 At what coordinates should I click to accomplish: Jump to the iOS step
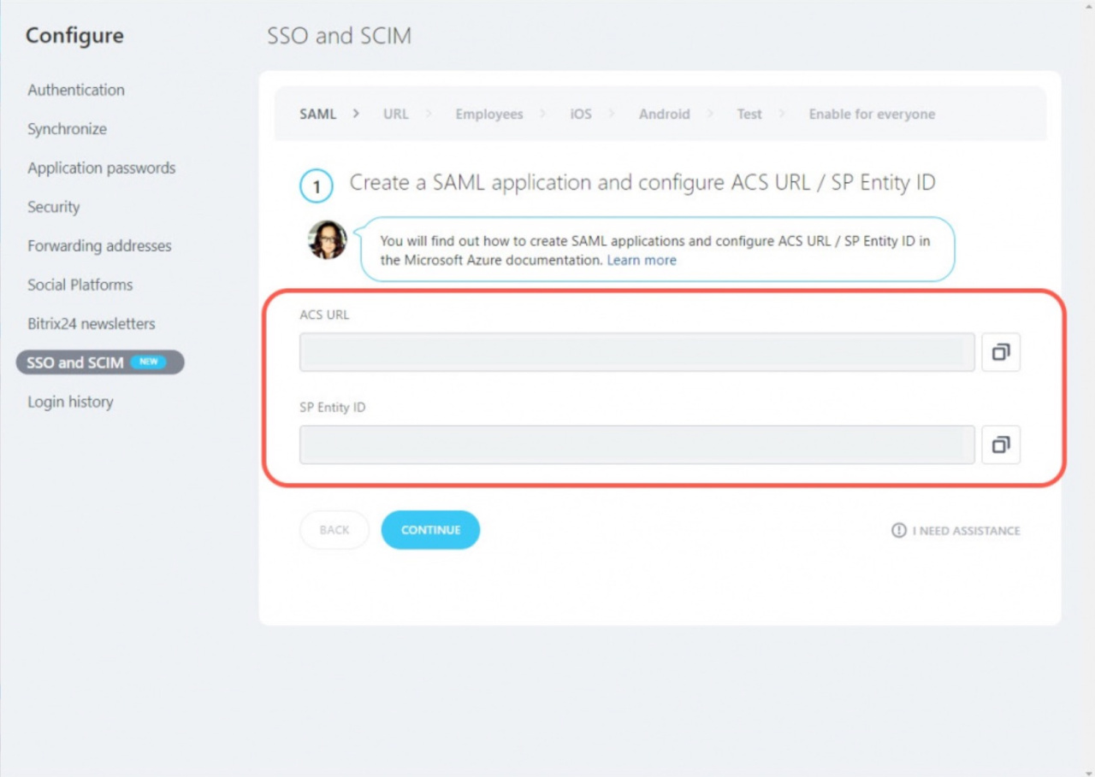coord(581,114)
